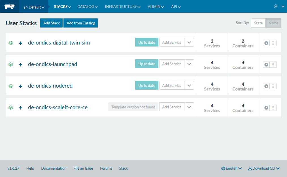Sort stacks by Name
Viewport: 287px width, 177px height.
pos(273,23)
